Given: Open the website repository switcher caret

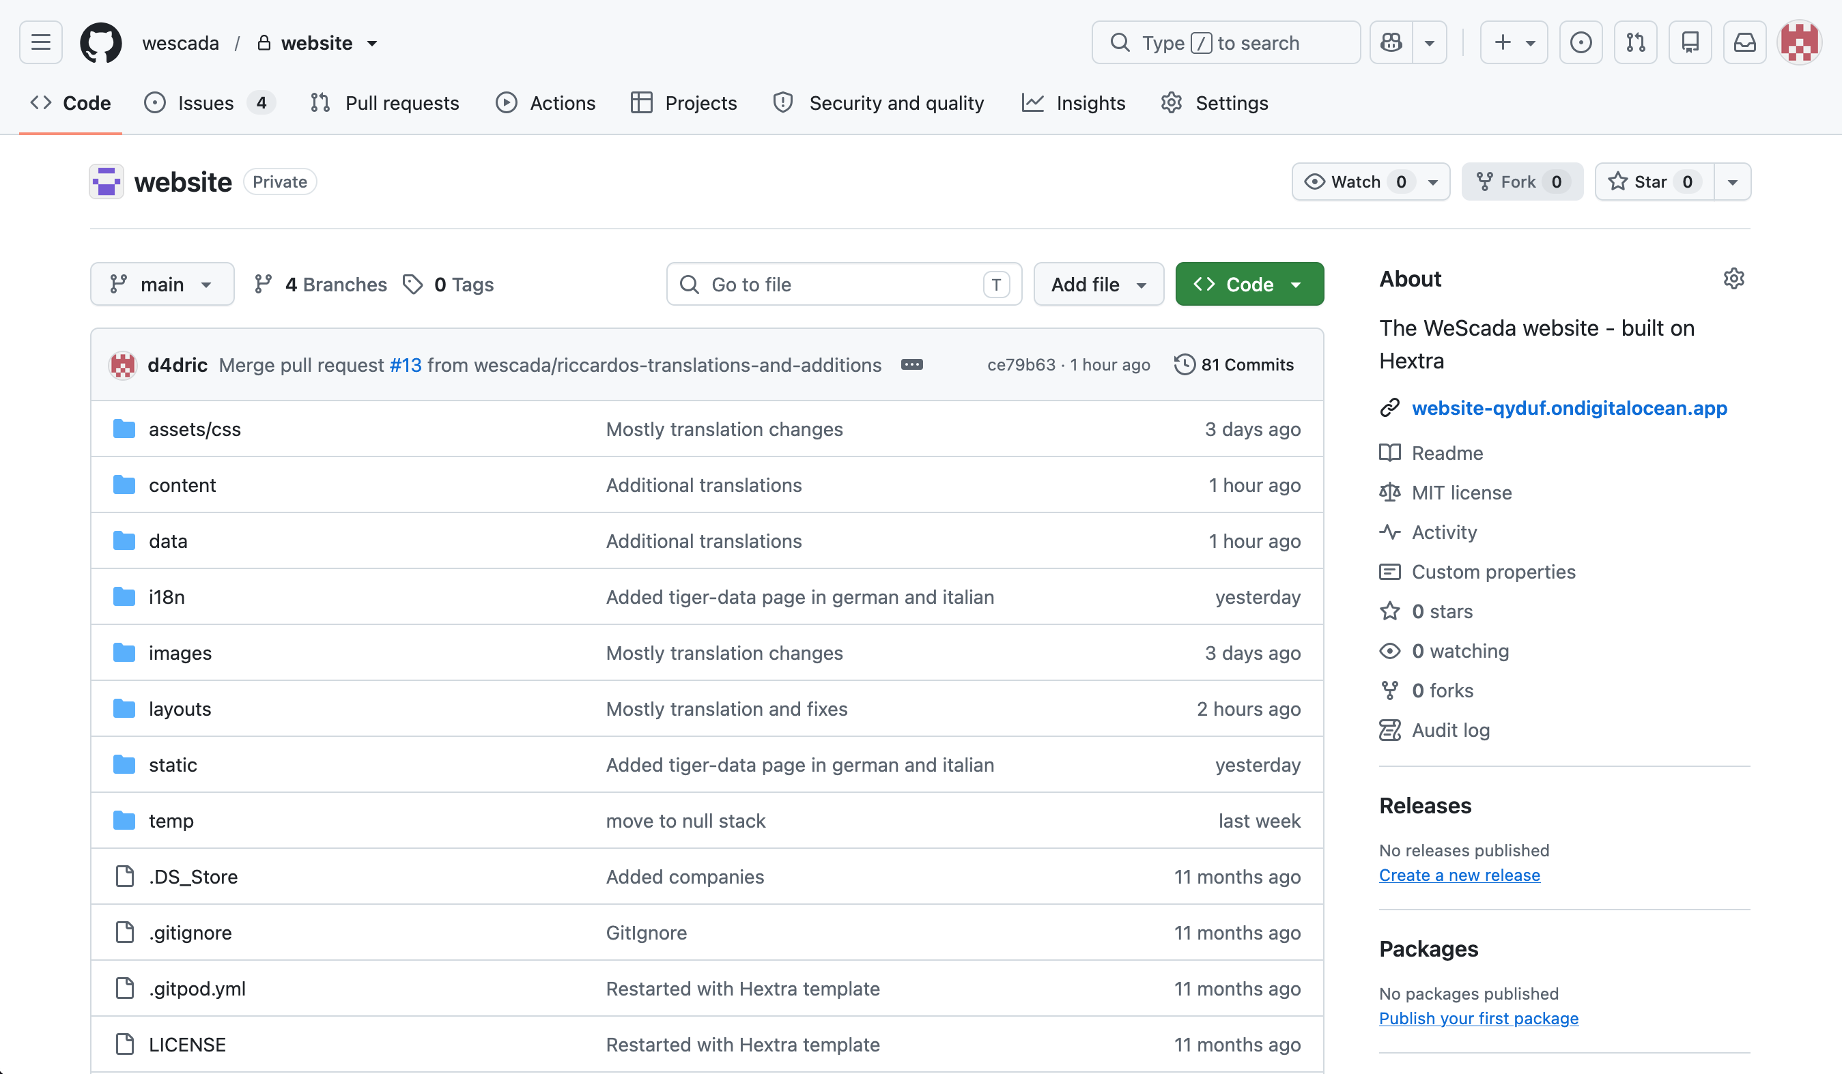Looking at the screenshot, I should coord(372,43).
